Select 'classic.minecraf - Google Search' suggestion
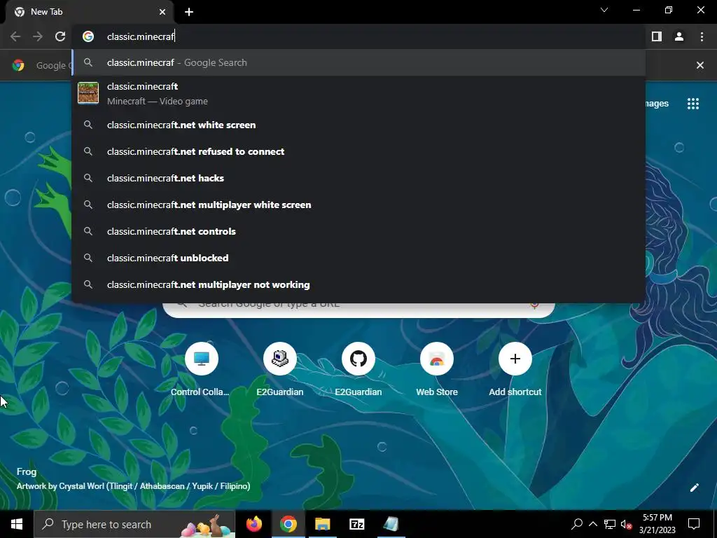Image resolution: width=717 pixels, height=538 pixels. click(x=359, y=62)
